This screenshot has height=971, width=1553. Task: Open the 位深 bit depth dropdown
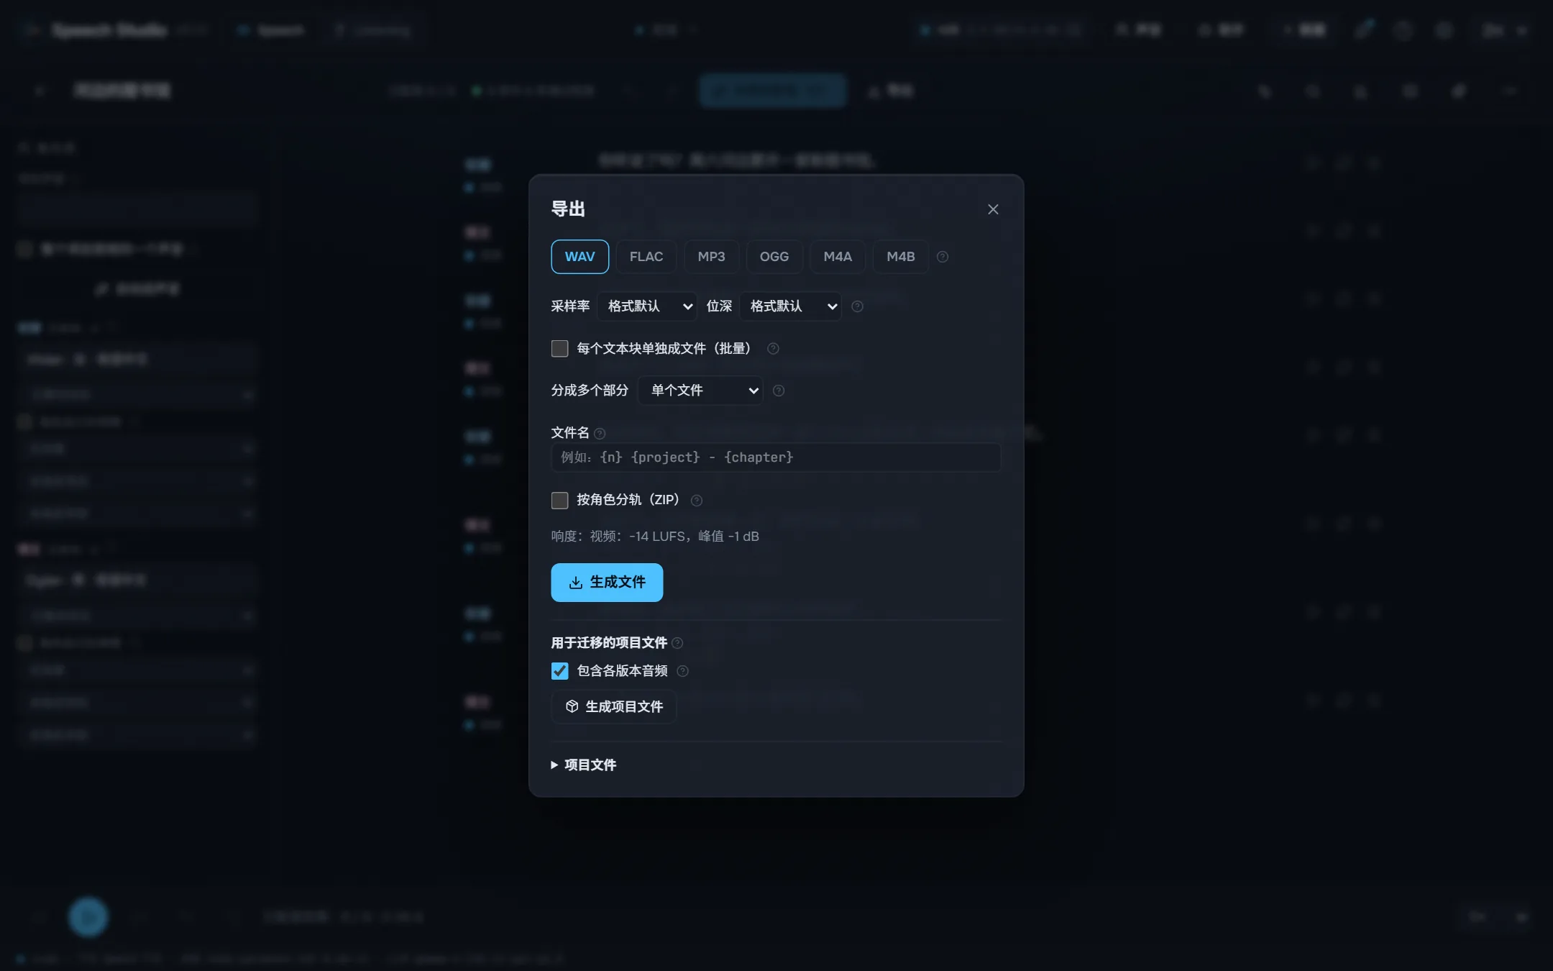point(790,306)
